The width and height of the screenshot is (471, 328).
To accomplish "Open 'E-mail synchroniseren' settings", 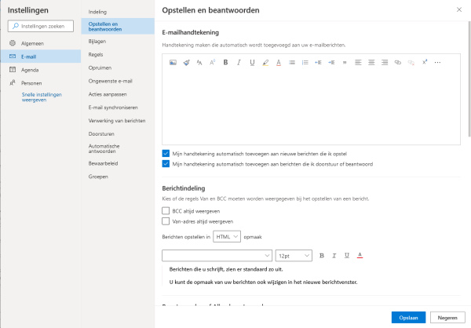I will [x=118, y=108].
